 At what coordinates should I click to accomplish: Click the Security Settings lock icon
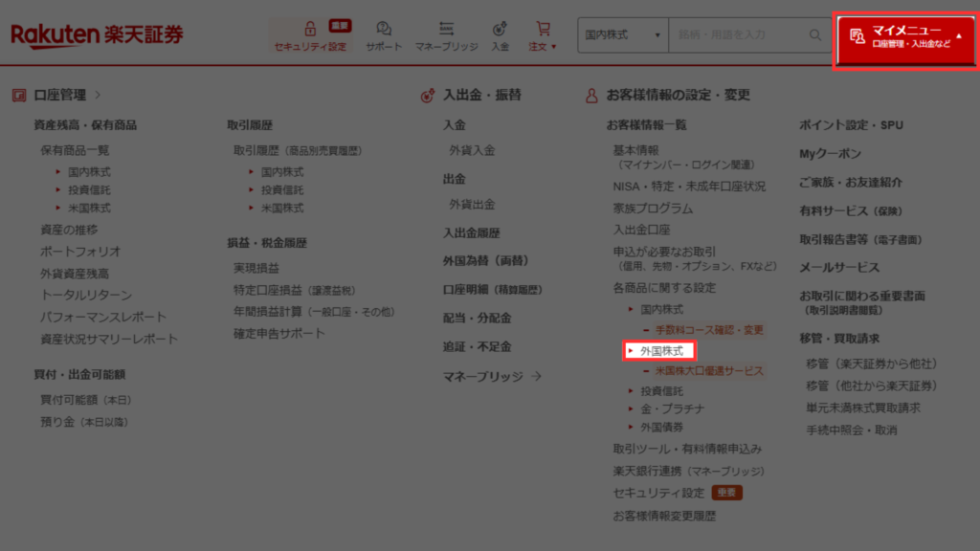pyautogui.click(x=310, y=29)
